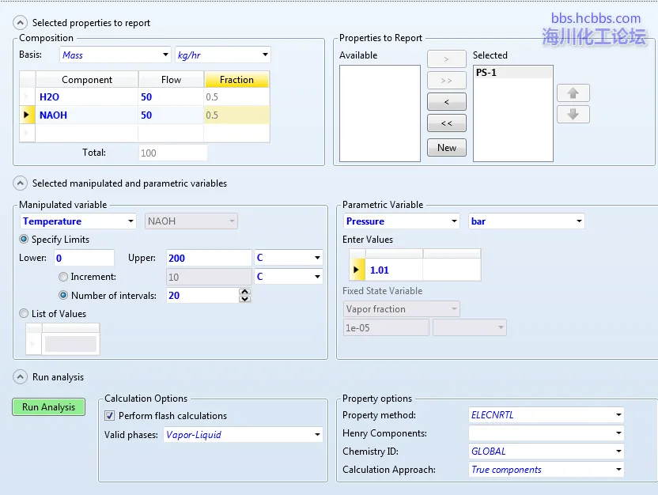The height and width of the screenshot is (495, 658).
Task: Select the Increment radio button
Action: (63, 277)
